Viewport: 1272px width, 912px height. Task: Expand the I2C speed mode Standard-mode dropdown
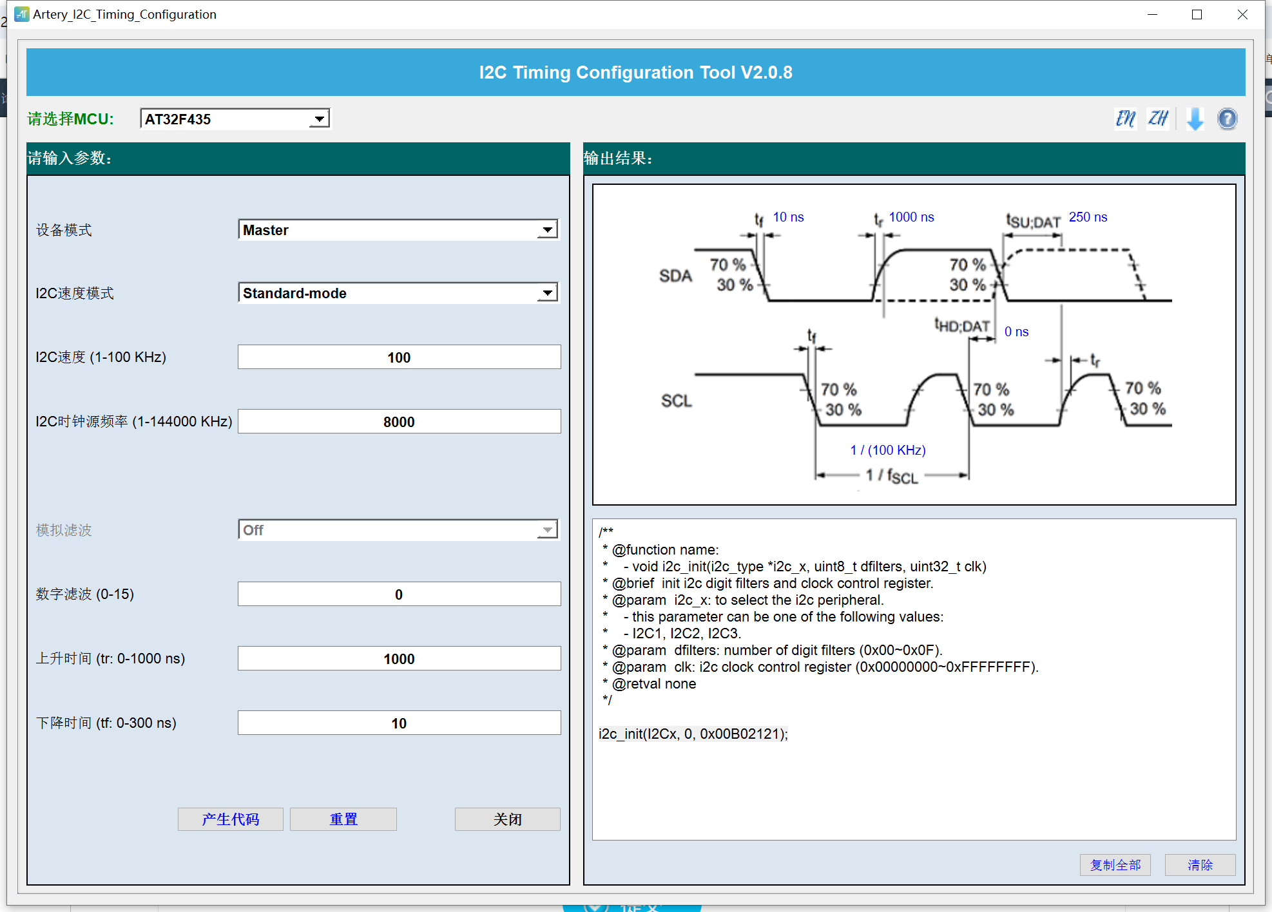tap(399, 293)
